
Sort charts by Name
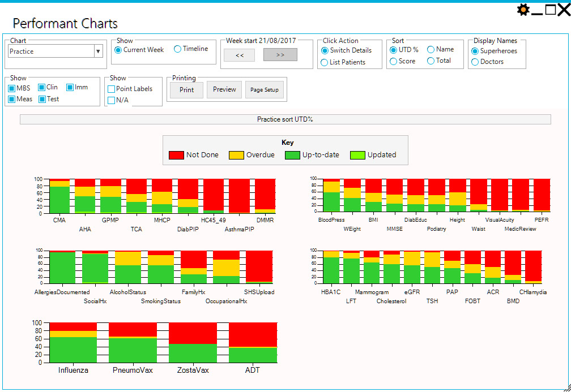(x=431, y=50)
